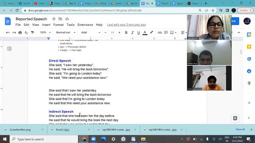
Task: Toggle Bold formatting
Action: (126, 33)
